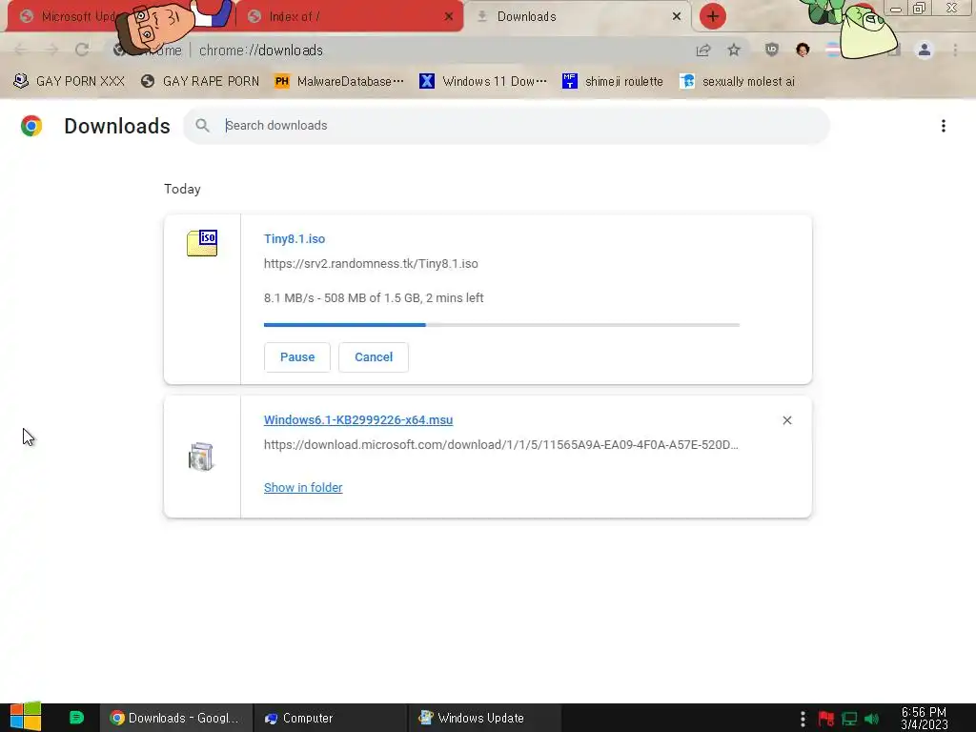
Task: Close the Index of / tab
Action: (x=449, y=17)
